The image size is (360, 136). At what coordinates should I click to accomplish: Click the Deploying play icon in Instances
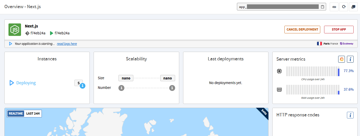tap(12, 83)
